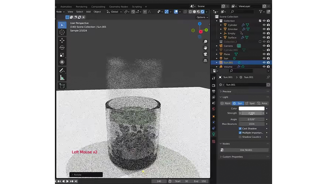This screenshot has width=327, height=184.
Task: Enable the Shadow Caustics checkbox
Action: (240, 137)
